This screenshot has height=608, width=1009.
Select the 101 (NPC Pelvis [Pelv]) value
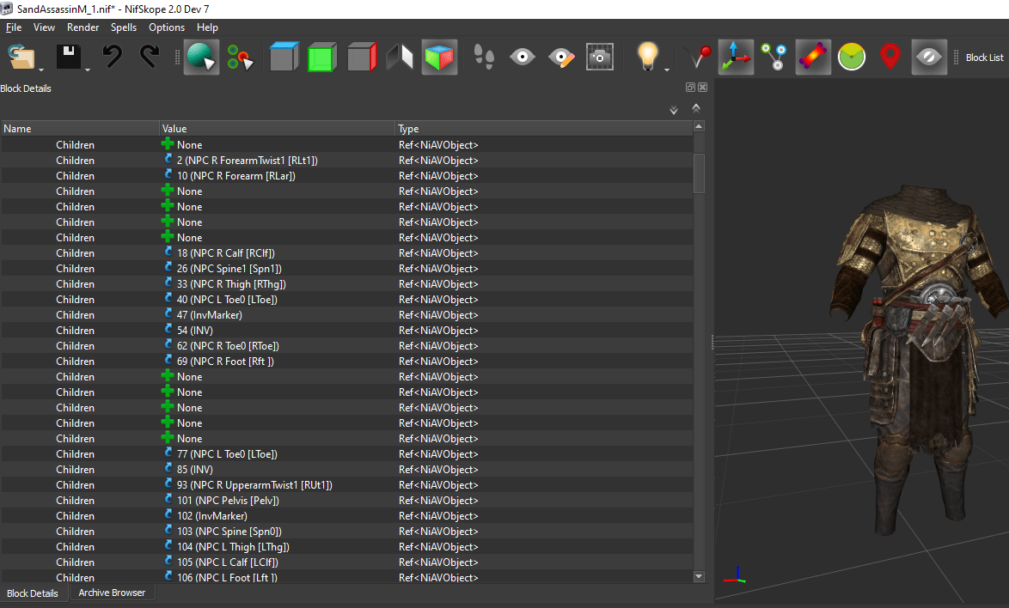pyautogui.click(x=228, y=501)
